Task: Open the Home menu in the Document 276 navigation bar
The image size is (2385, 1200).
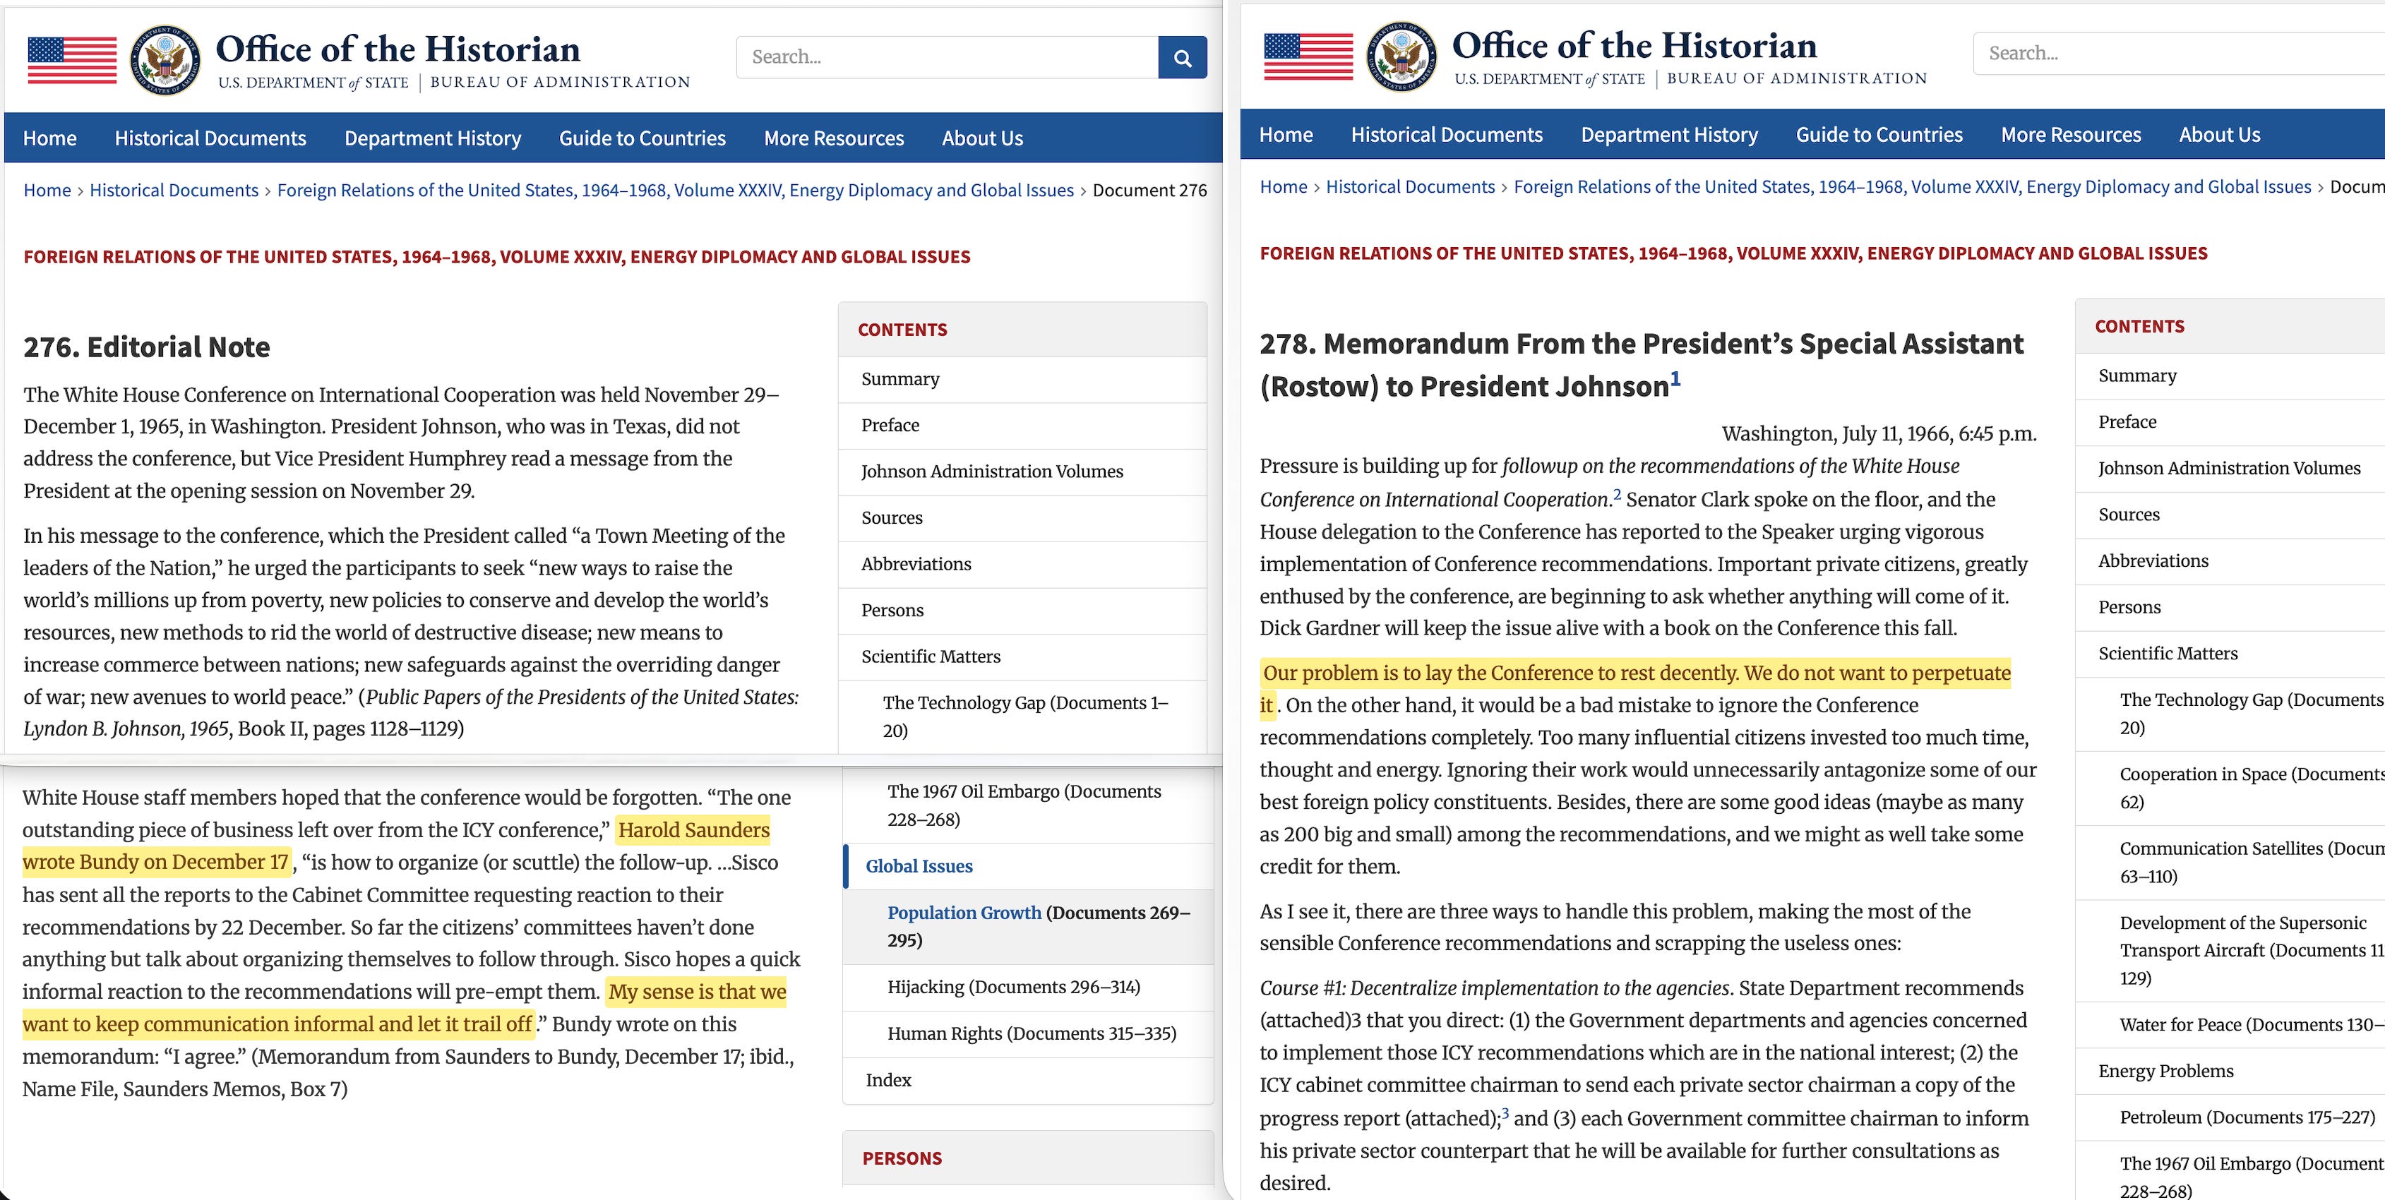Action: tap(50, 138)
